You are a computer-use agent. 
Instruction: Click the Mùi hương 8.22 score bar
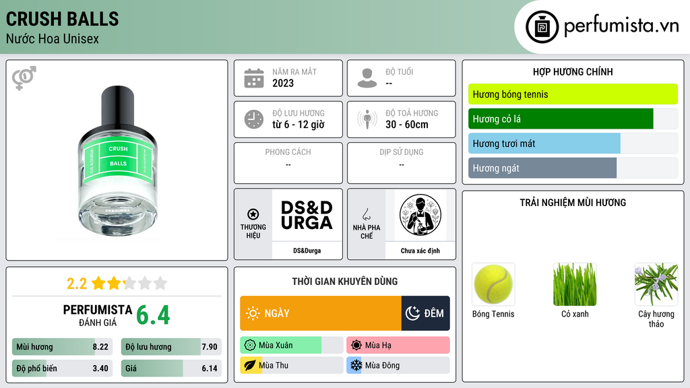tap(62, 347)
